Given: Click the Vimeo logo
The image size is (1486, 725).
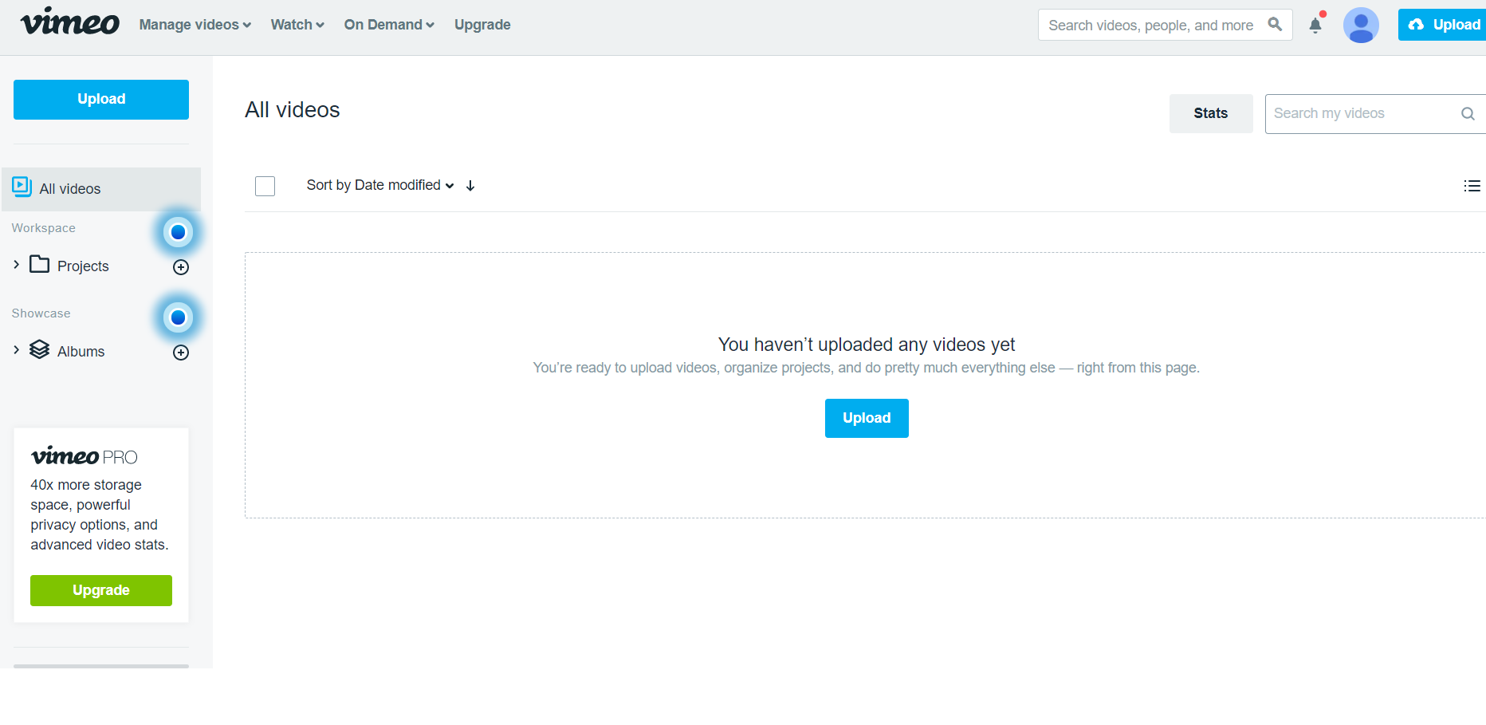Looking at the screenshot, I should pos(70,22).
